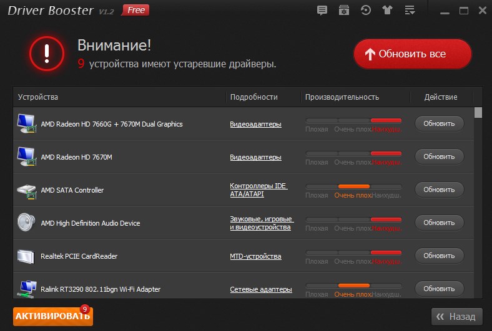Open 'Звуковые, игровые и видеоустройства' link
The width and height of the screenshot is (492, 331).
261,223
